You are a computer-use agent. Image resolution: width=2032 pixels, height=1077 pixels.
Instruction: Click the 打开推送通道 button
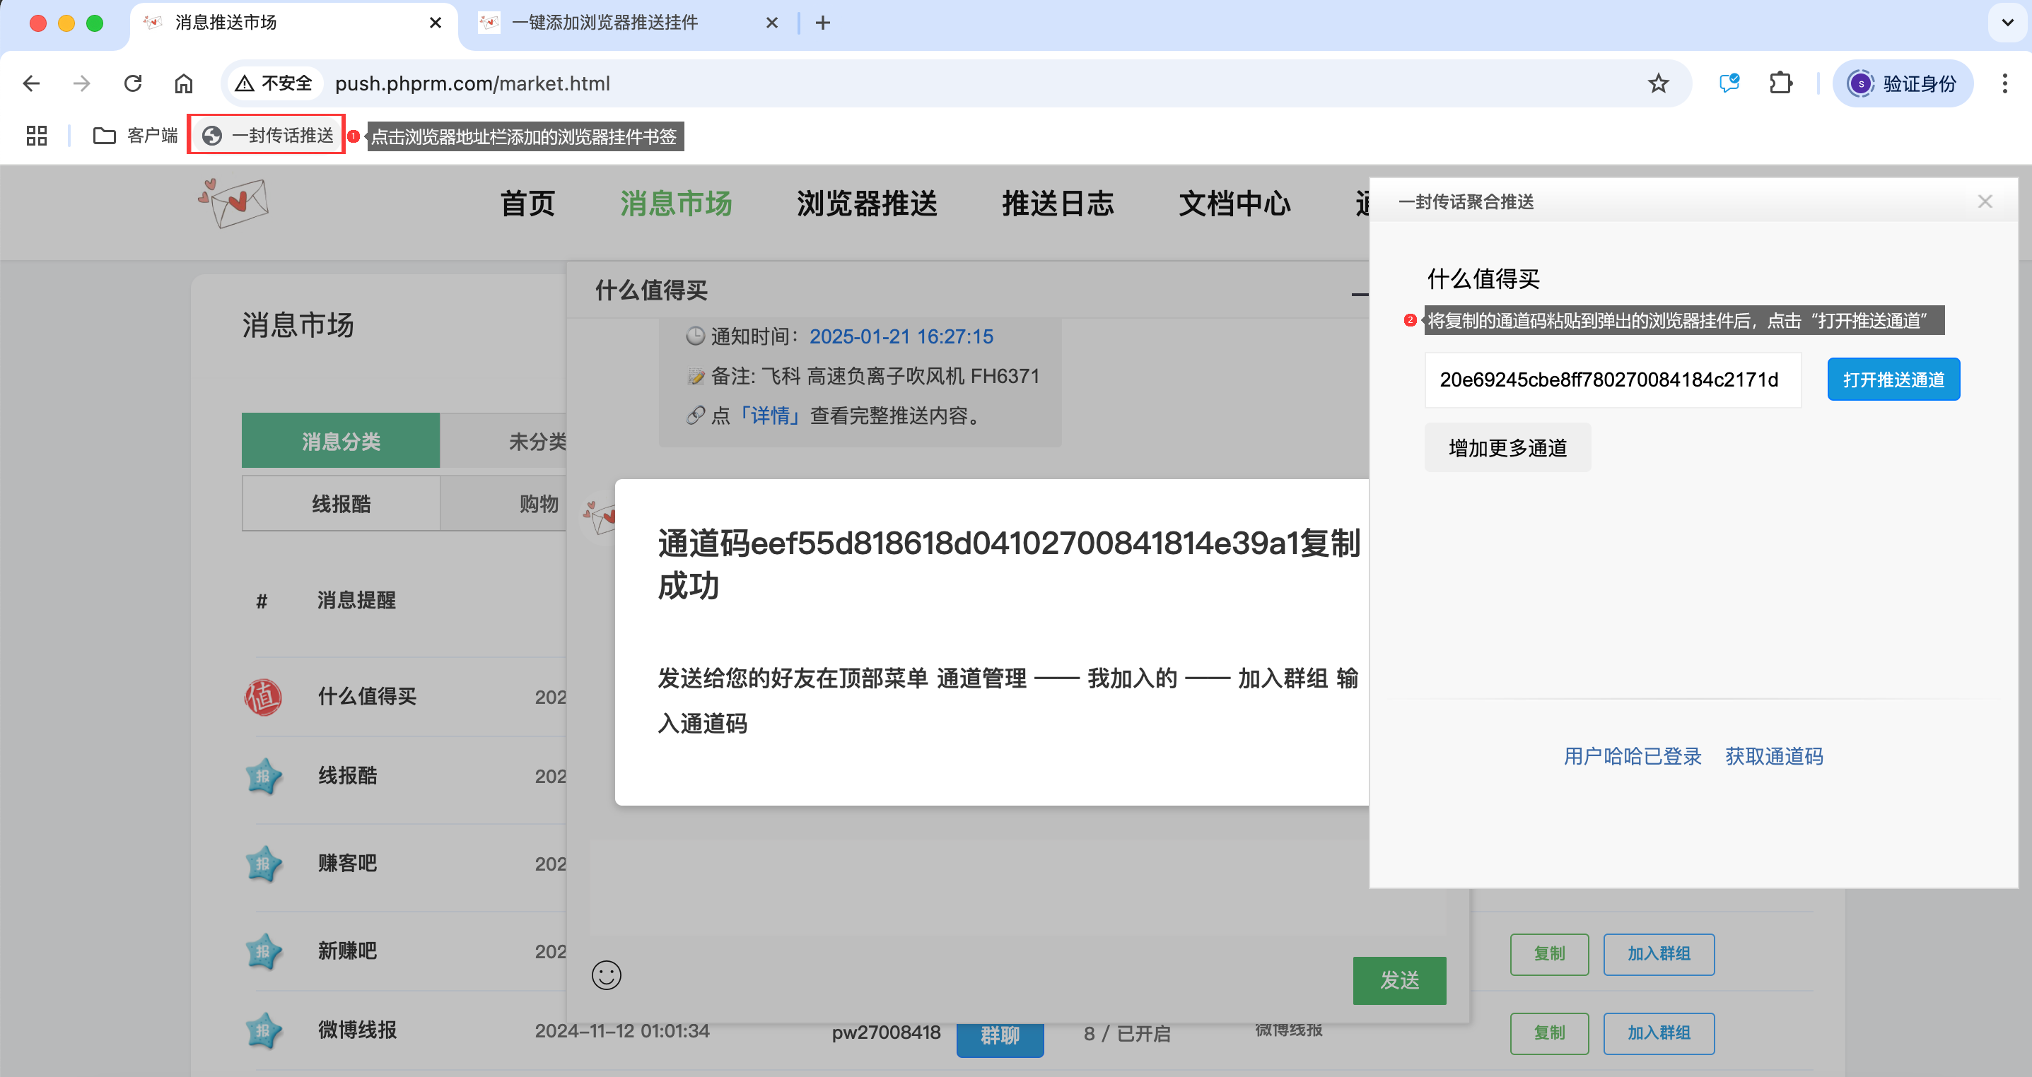coord(1893,380)
